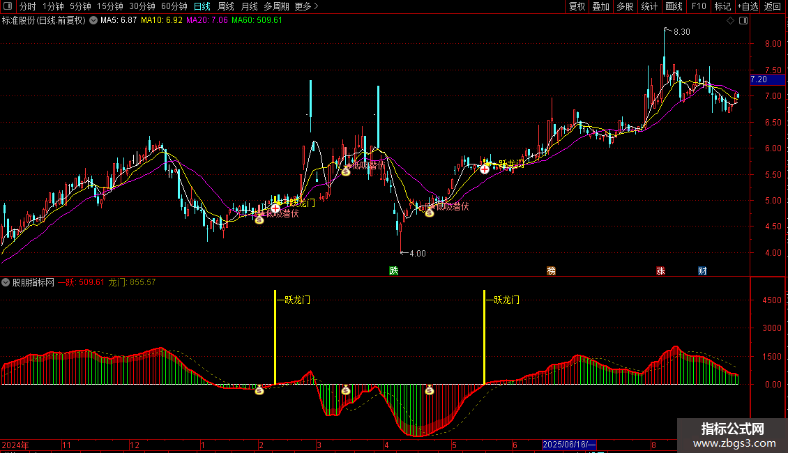
Task: Open the 多股 multi-stock view
Action: (x=626, y=6)
